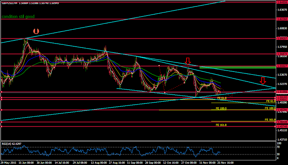Click the RSI(14) 42.4297 indicator label
The height and width of the screenshot is (165, 288).
(x=12, y=144)
